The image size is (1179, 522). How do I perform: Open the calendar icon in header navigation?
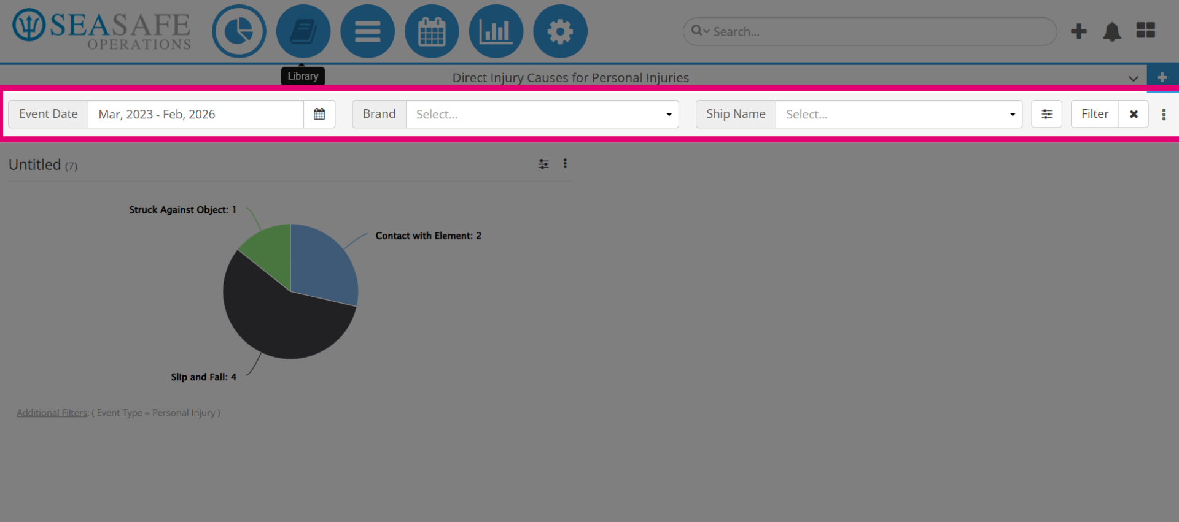(432, 31)
